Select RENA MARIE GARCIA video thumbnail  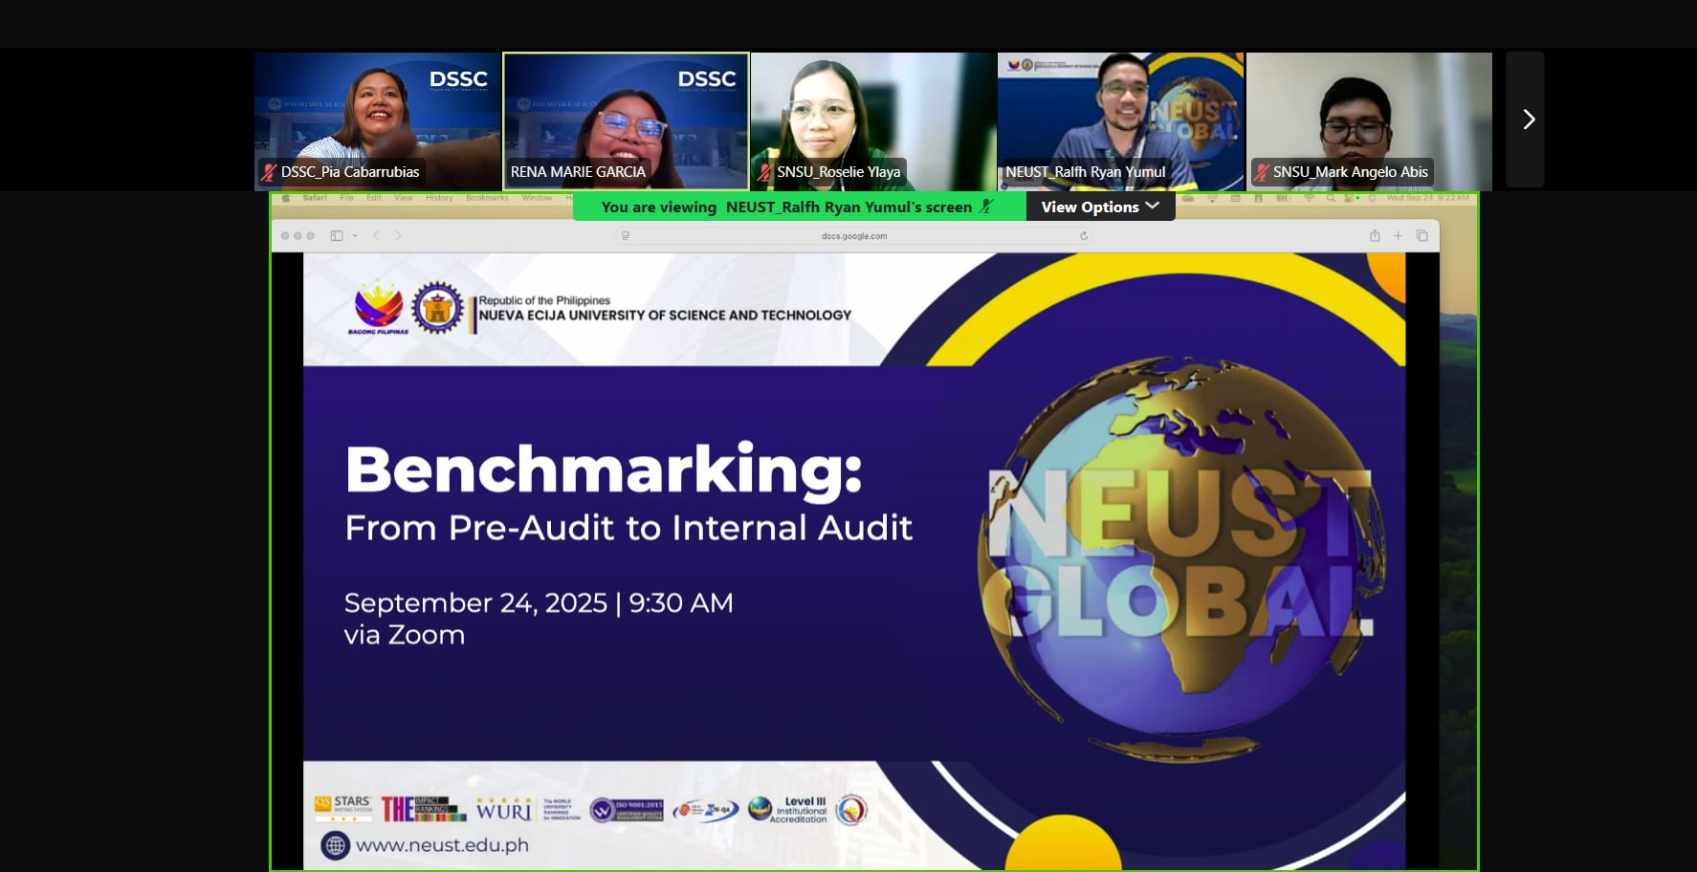[x=626, y=115]
